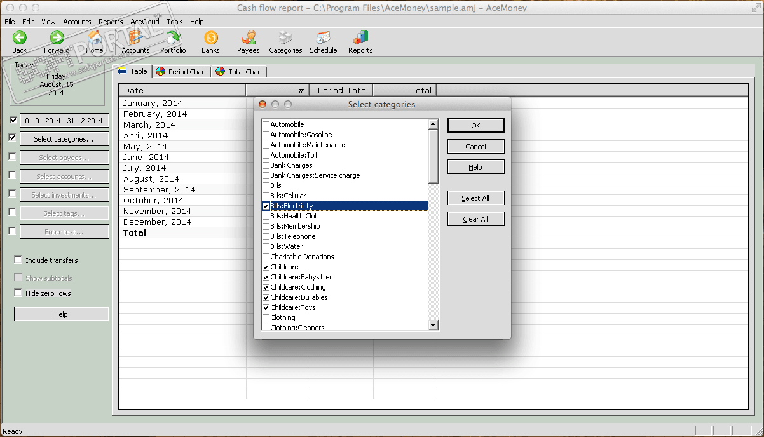Click the category list scroll down arrow
The height and width of the screenshot is (437, 764).
pyautogui.click(x=433, y=325)
